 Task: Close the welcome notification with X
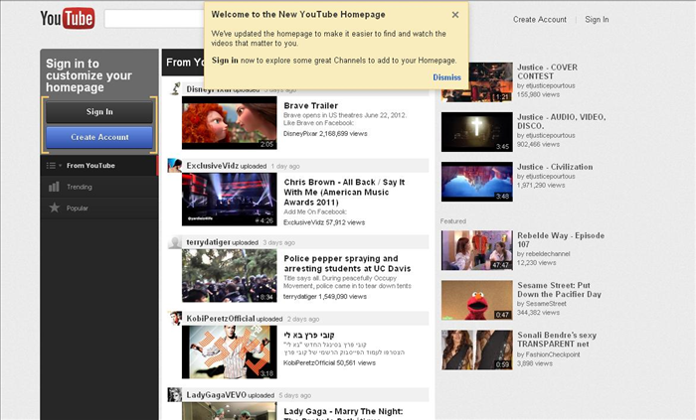pyautogui.click(x=455, y=15)
